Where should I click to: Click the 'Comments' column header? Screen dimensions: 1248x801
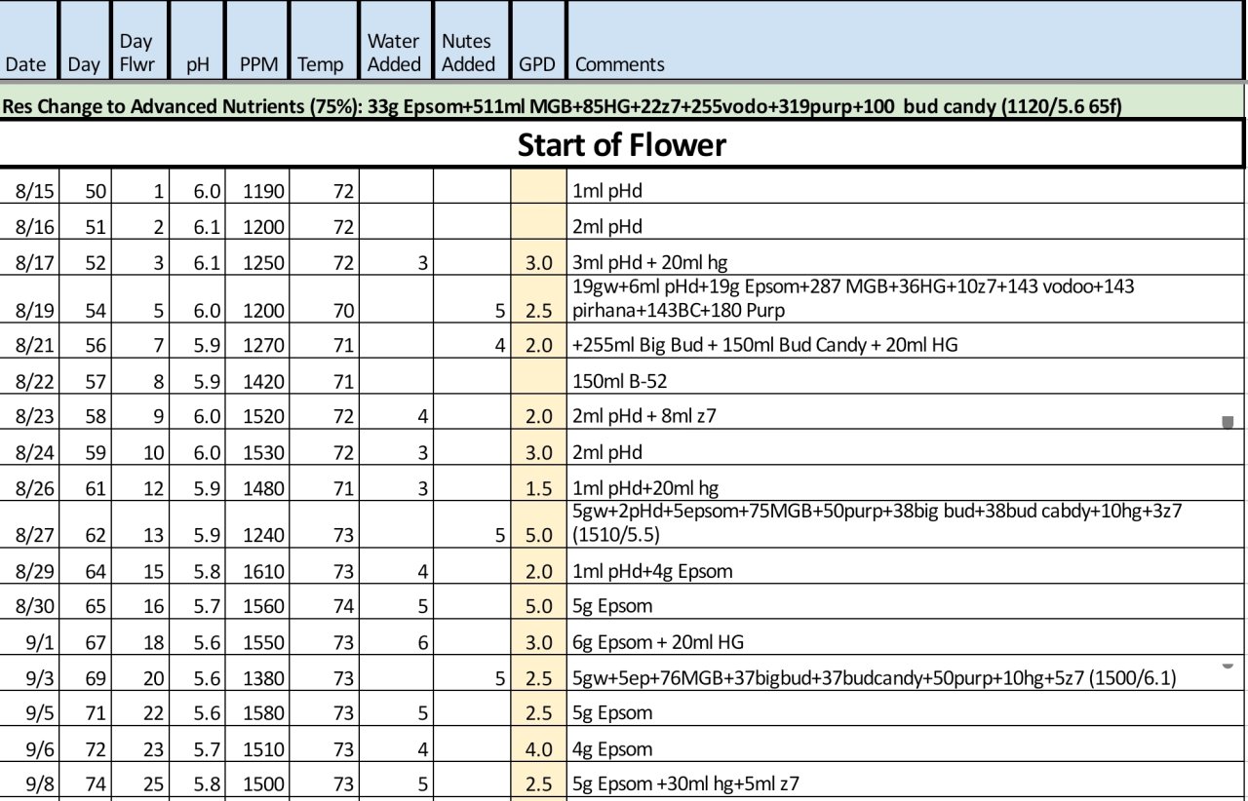[907, 41]
